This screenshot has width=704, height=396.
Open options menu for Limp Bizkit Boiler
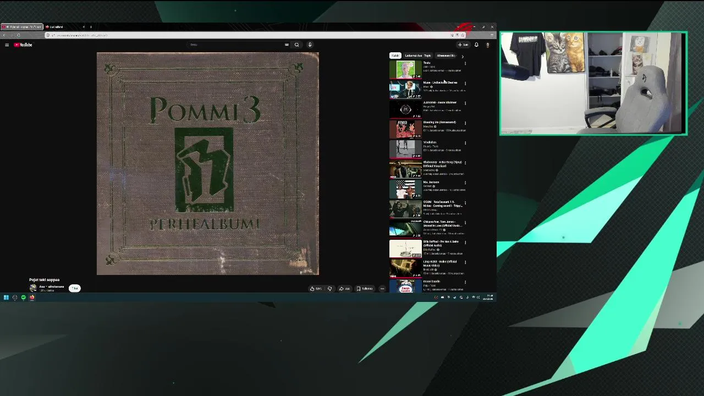465,262
